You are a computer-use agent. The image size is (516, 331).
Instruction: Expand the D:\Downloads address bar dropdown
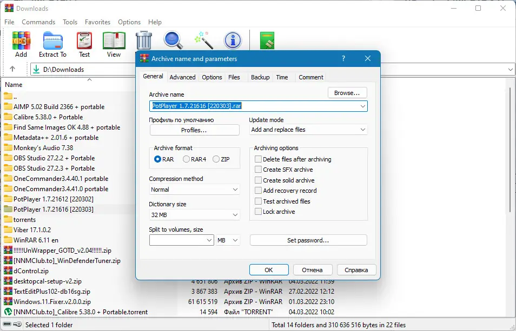click(x=511, y=70)
